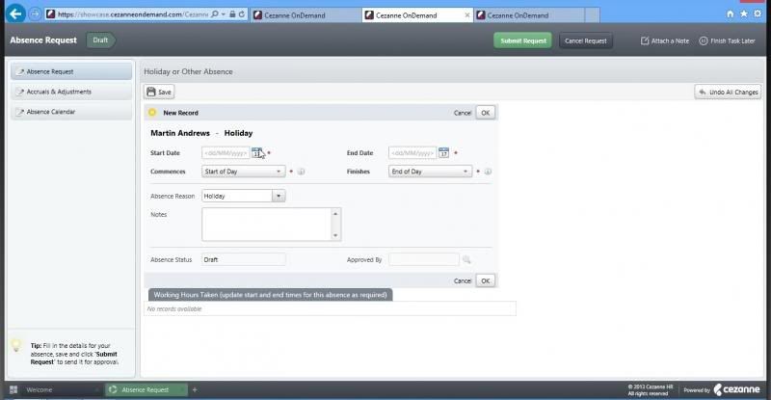Click the Draft status badge
The width and height of the screenshot is (771, 400).
tap(100, 40)
